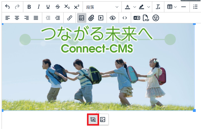Open image options from floating toolbar
The height and width of the screenshot is (129, 201).
pyautogui.click(x=103, y=119)
